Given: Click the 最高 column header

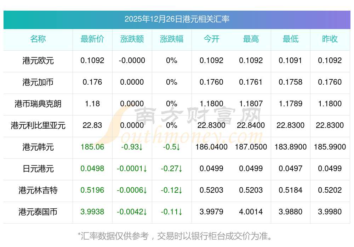Looking at the screenshot, I should (x=251, y=39).
